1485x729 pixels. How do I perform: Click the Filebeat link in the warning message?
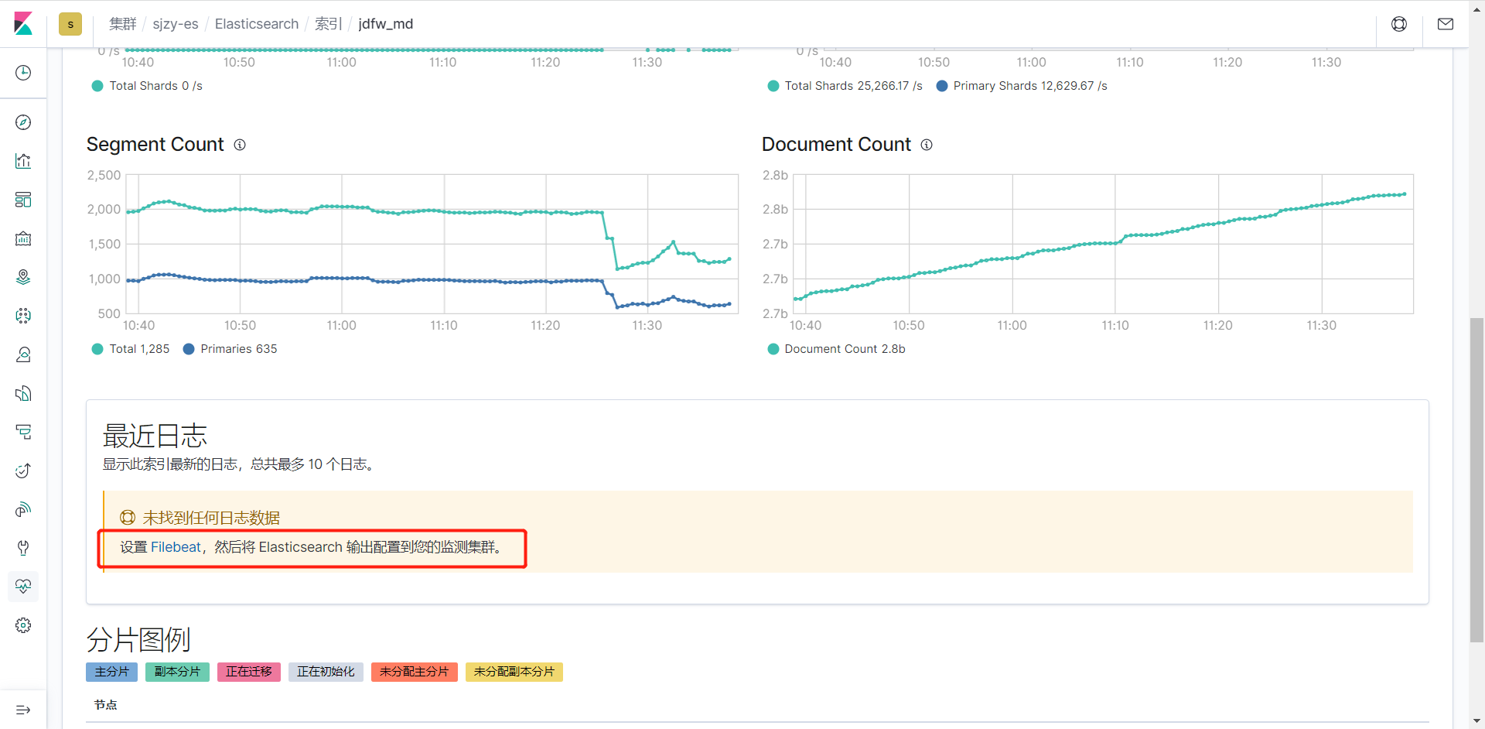176,547
